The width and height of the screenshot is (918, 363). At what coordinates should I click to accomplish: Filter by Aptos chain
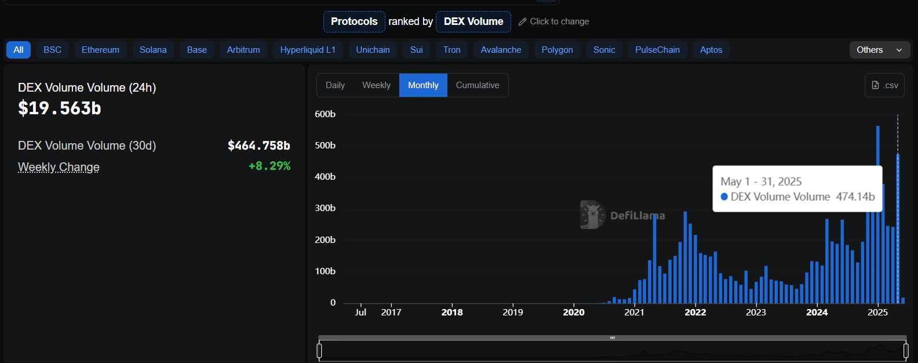[x=711, y=50]
